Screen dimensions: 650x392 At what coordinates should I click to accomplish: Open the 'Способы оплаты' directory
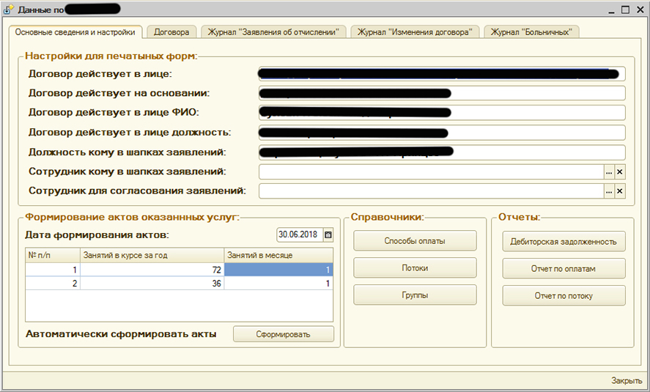point(415,240)
